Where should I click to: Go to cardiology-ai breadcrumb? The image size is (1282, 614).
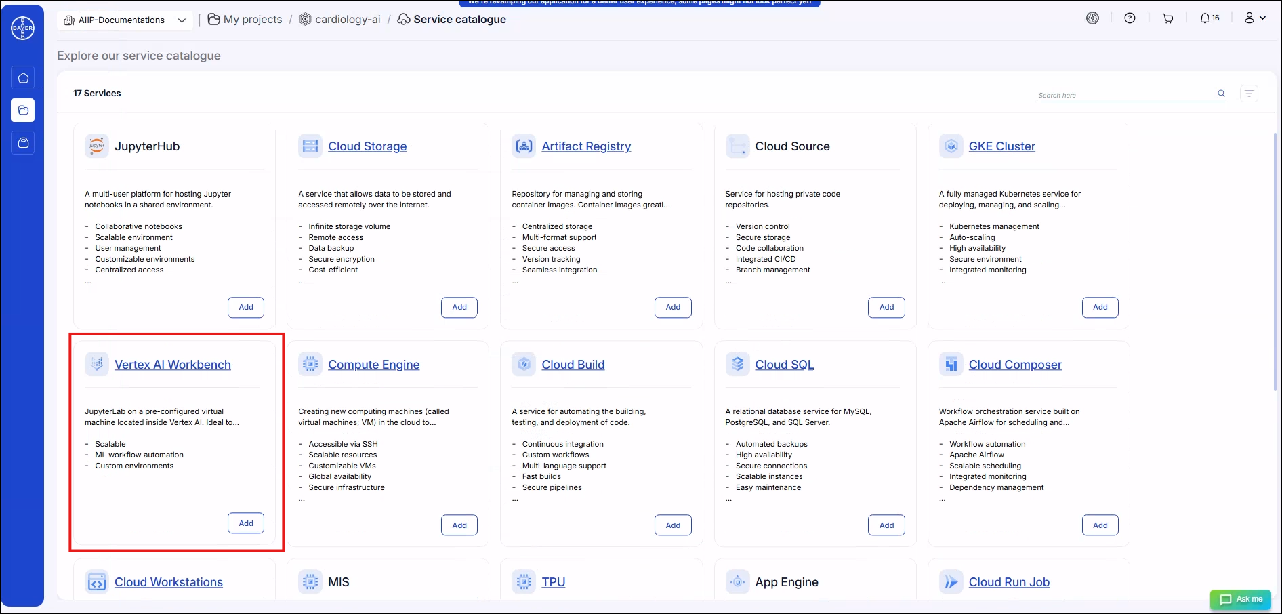point(339,20)
